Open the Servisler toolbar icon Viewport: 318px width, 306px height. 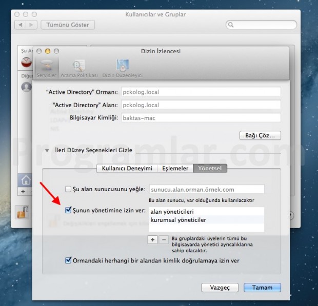[47, 68]
